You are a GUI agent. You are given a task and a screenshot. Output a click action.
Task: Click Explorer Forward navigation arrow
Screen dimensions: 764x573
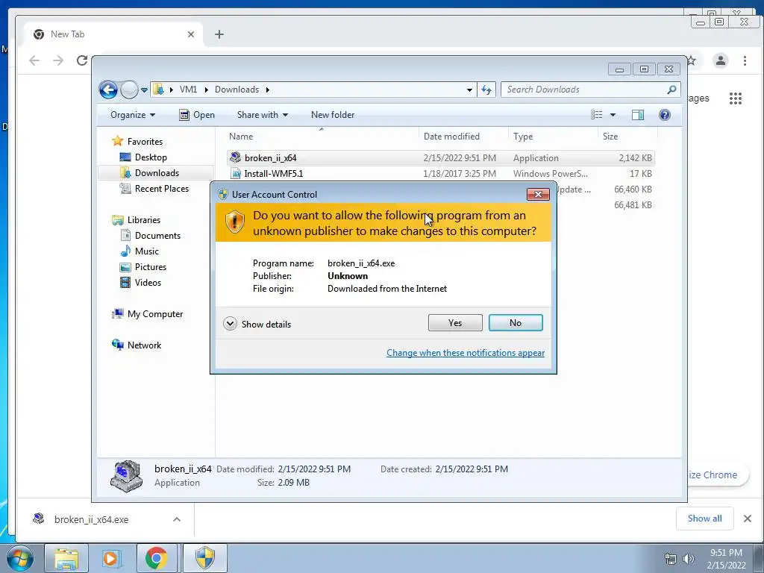[x=129, y=90]
